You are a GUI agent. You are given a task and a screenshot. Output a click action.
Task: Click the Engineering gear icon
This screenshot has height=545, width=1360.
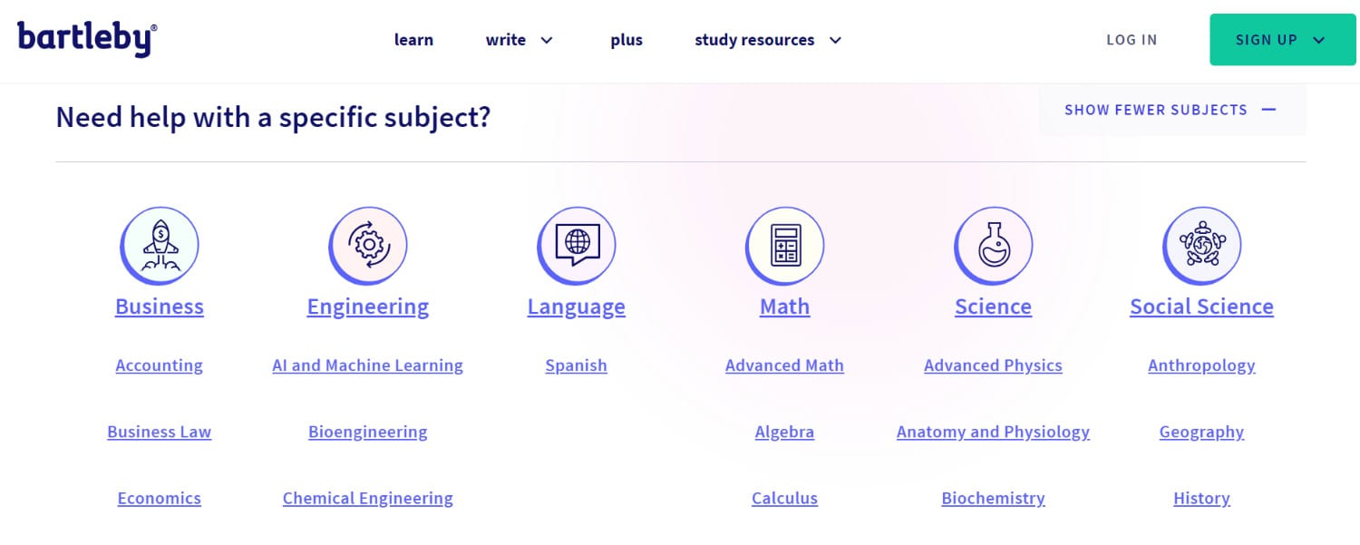368,246
